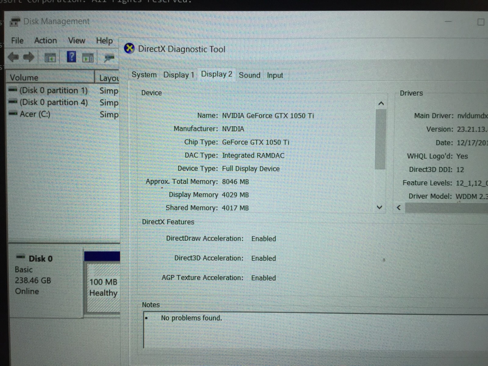Select the Display 2 tab
Screen dimensions: 488x366
pyautogui.click(x=217, y=74)
